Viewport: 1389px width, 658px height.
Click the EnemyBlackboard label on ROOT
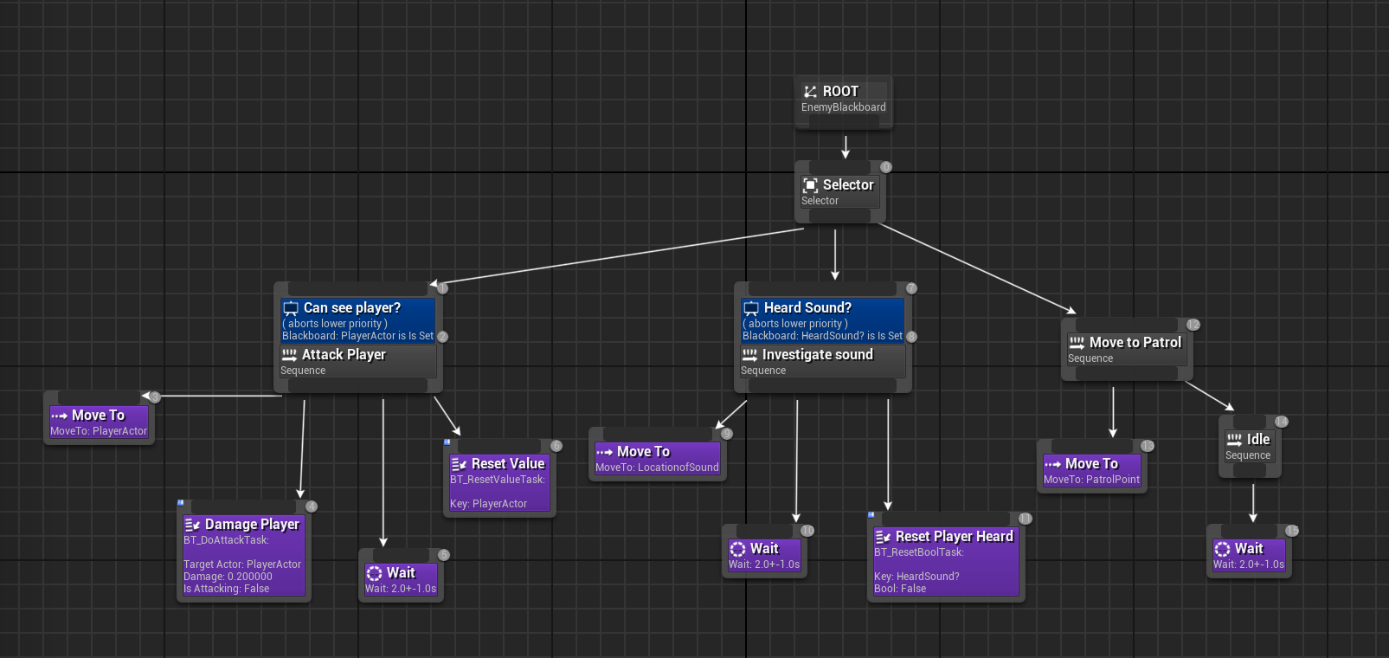click(844, 107)
